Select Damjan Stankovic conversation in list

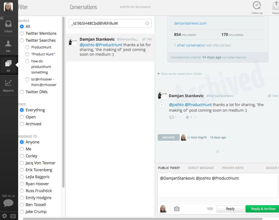click(110, 47)
